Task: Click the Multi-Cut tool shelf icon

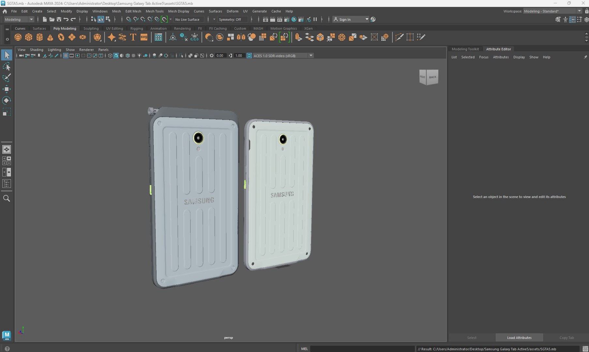Action: [x=399, y=37]
